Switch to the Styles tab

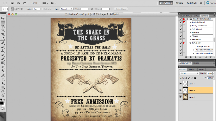point(196,16)
